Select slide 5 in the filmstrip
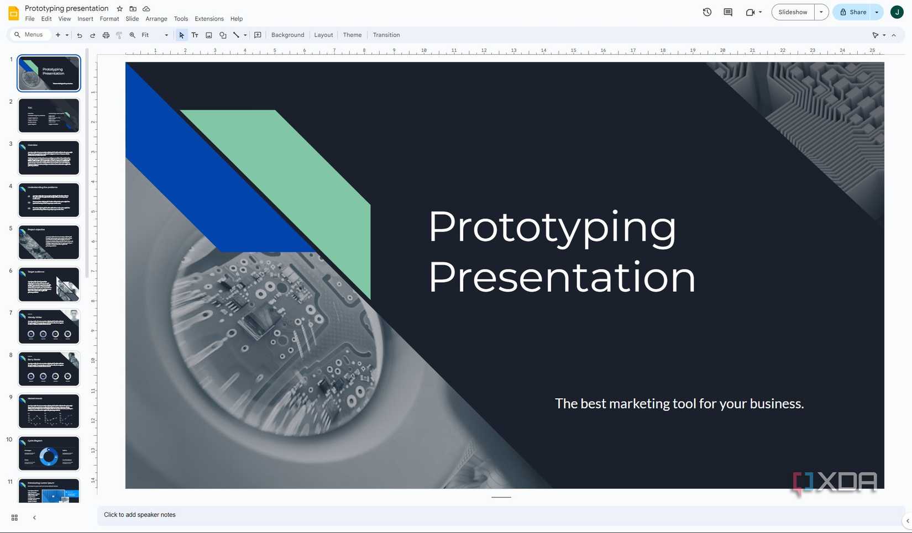The image size is (912, 533). pyautogui.click(x=49, y=241)
